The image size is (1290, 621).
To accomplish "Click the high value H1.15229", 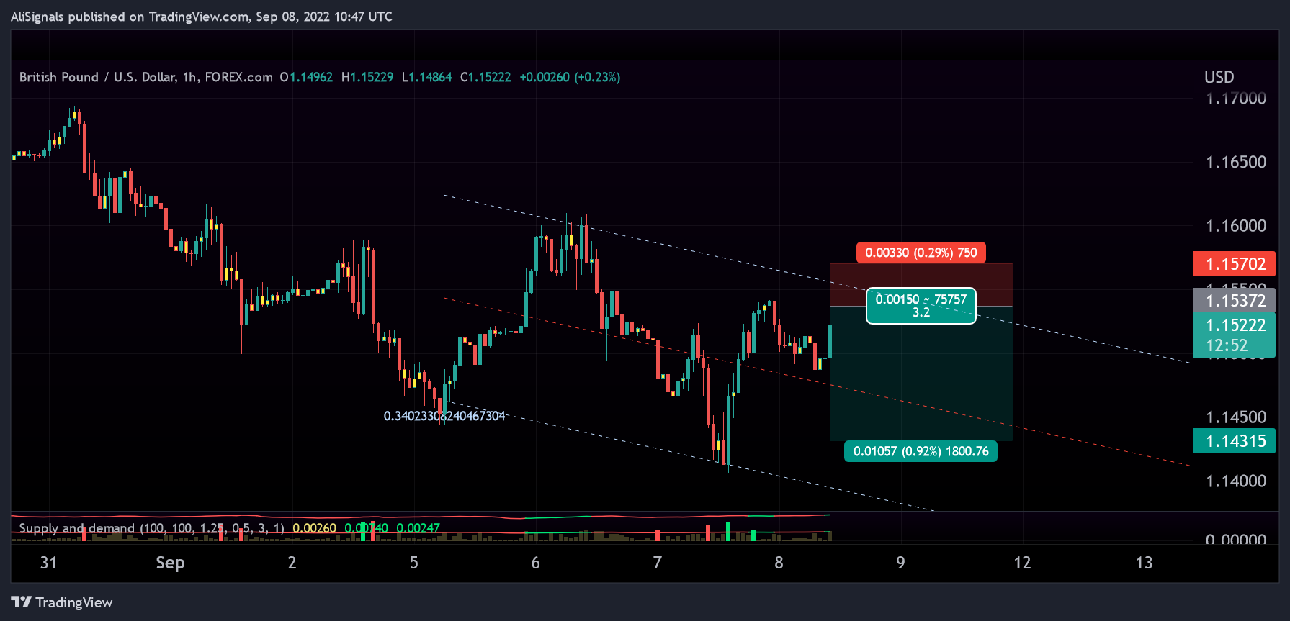I will pyautogui.click(x=367, y=77).
